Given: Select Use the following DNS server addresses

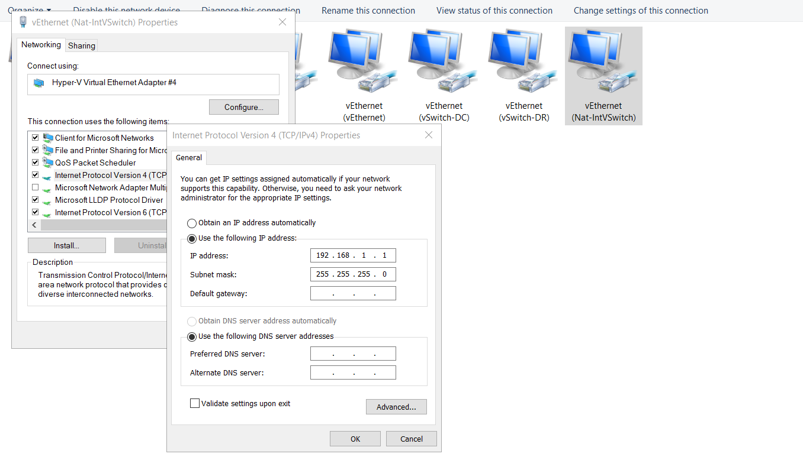Looking at the screenshot, I should [192, 337].
